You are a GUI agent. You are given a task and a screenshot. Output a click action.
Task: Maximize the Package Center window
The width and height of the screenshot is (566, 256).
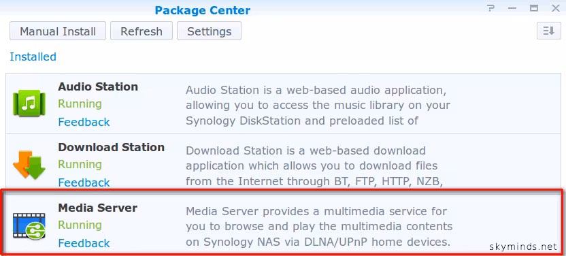[x=534, y=8]
